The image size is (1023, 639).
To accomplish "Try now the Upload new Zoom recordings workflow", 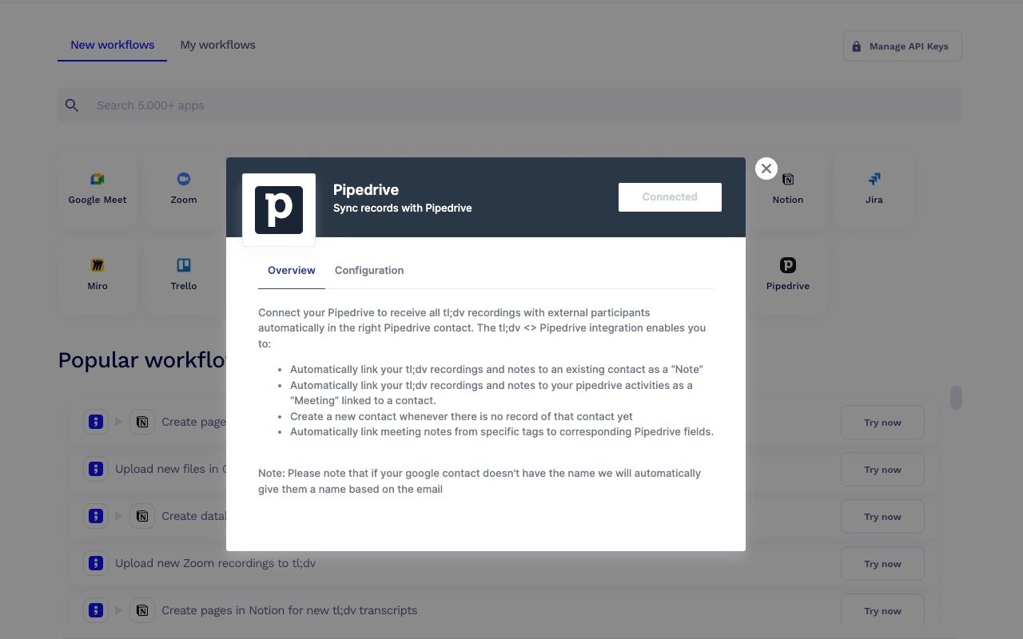I will coord(882,563).
